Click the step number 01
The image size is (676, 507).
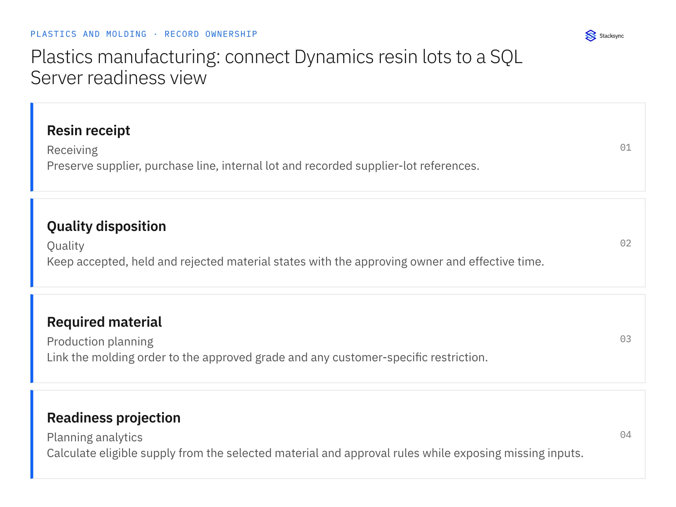(x=626, y=147)
